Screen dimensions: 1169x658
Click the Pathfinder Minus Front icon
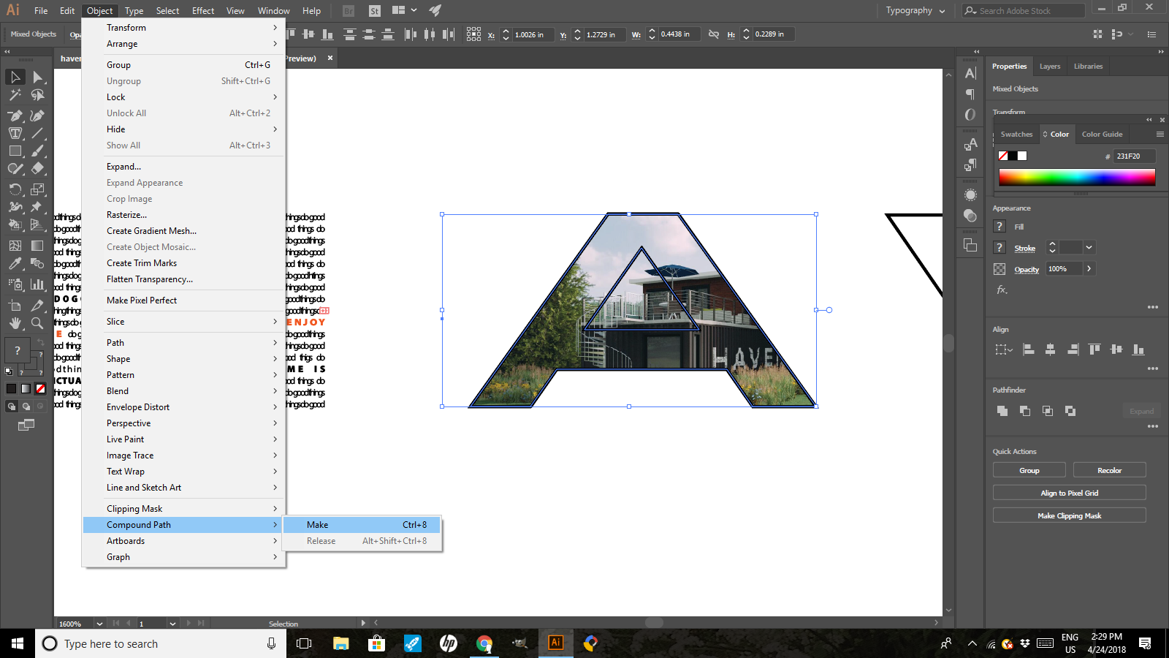(1025, 411)
